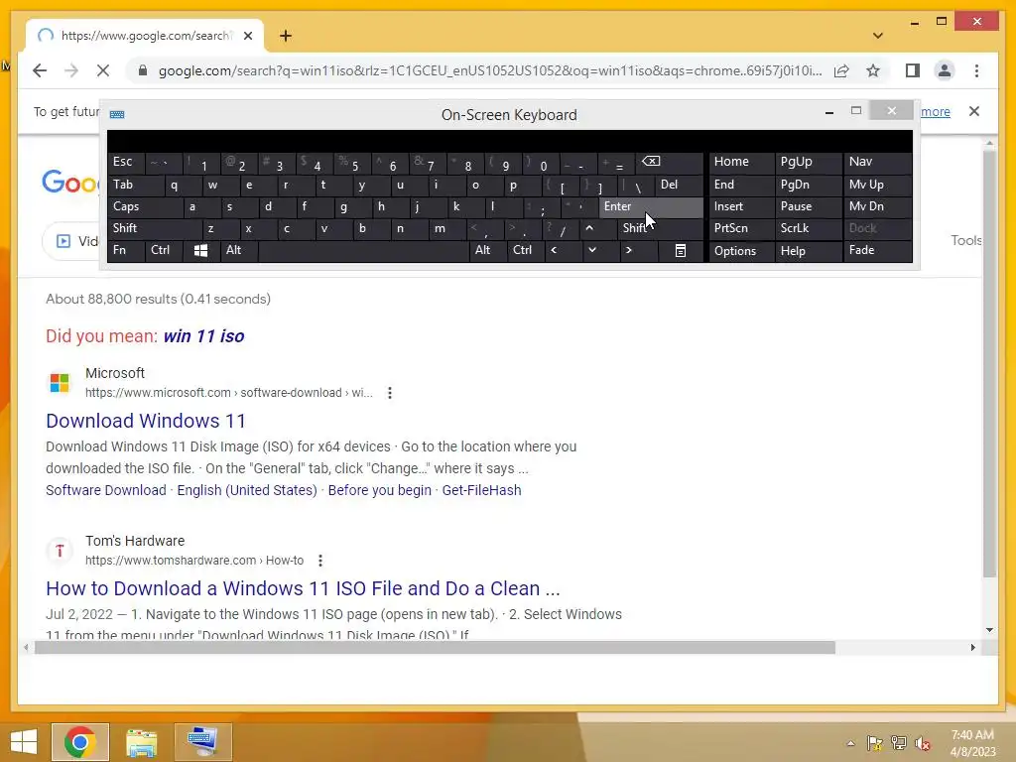Viewport: 1016px width, 762px height.
Task: Click the Tools search option
Action: 965,240
